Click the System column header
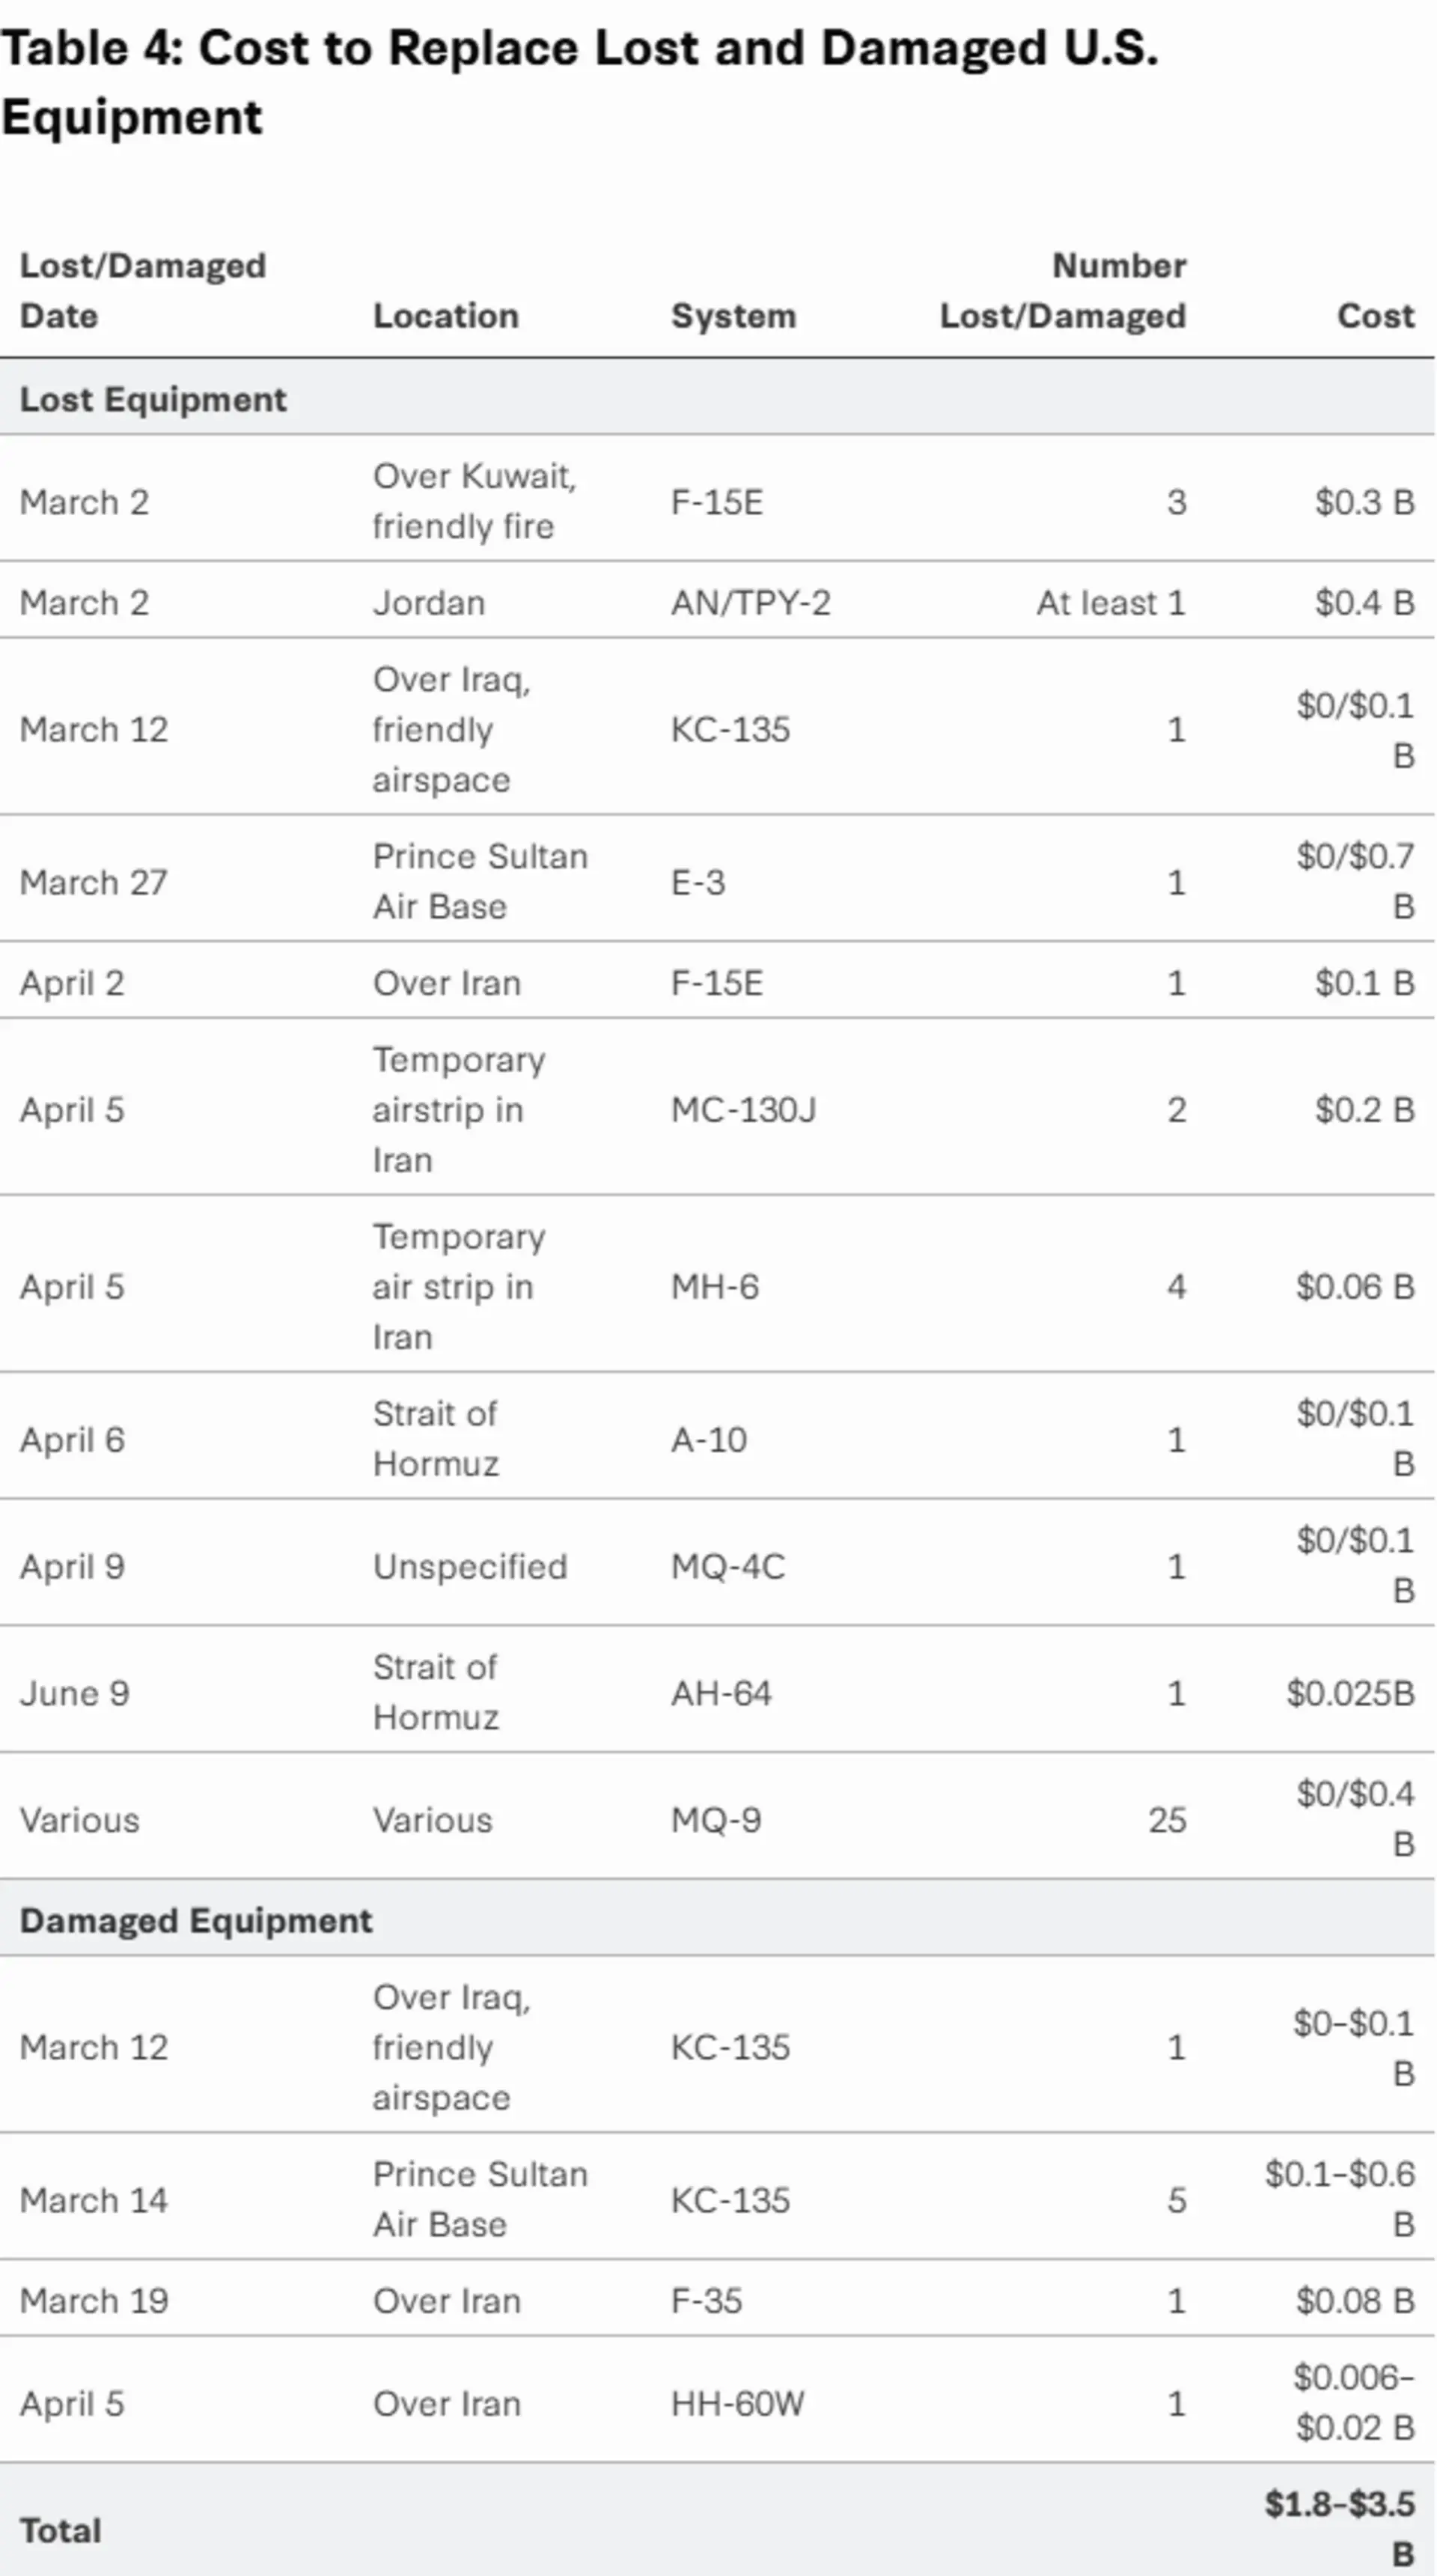The image size is (1437, 2576). click(x=733, y=316)
